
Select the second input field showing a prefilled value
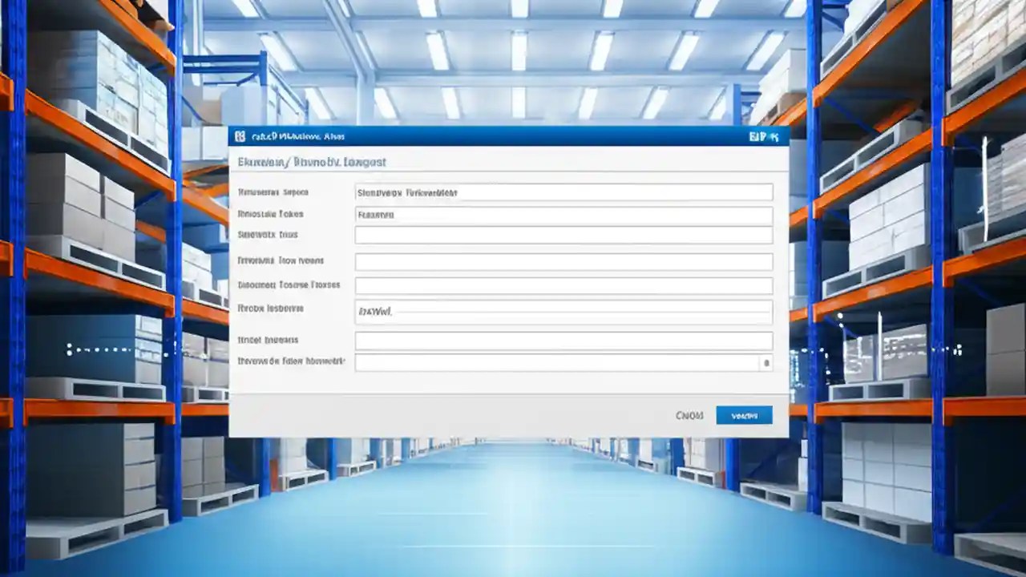pos(561,214)
